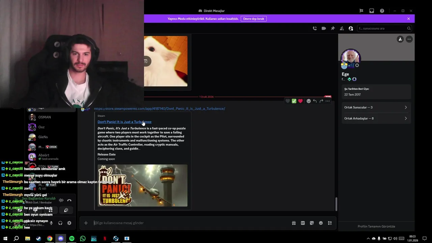The image size is (432, 243).
Task: Open the sticker picker
Action: pyautogui.click(x=312, y=223)
